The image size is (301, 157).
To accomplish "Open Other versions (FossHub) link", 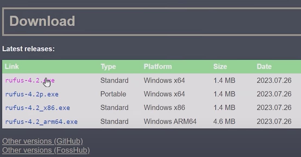I will point(45,150).
